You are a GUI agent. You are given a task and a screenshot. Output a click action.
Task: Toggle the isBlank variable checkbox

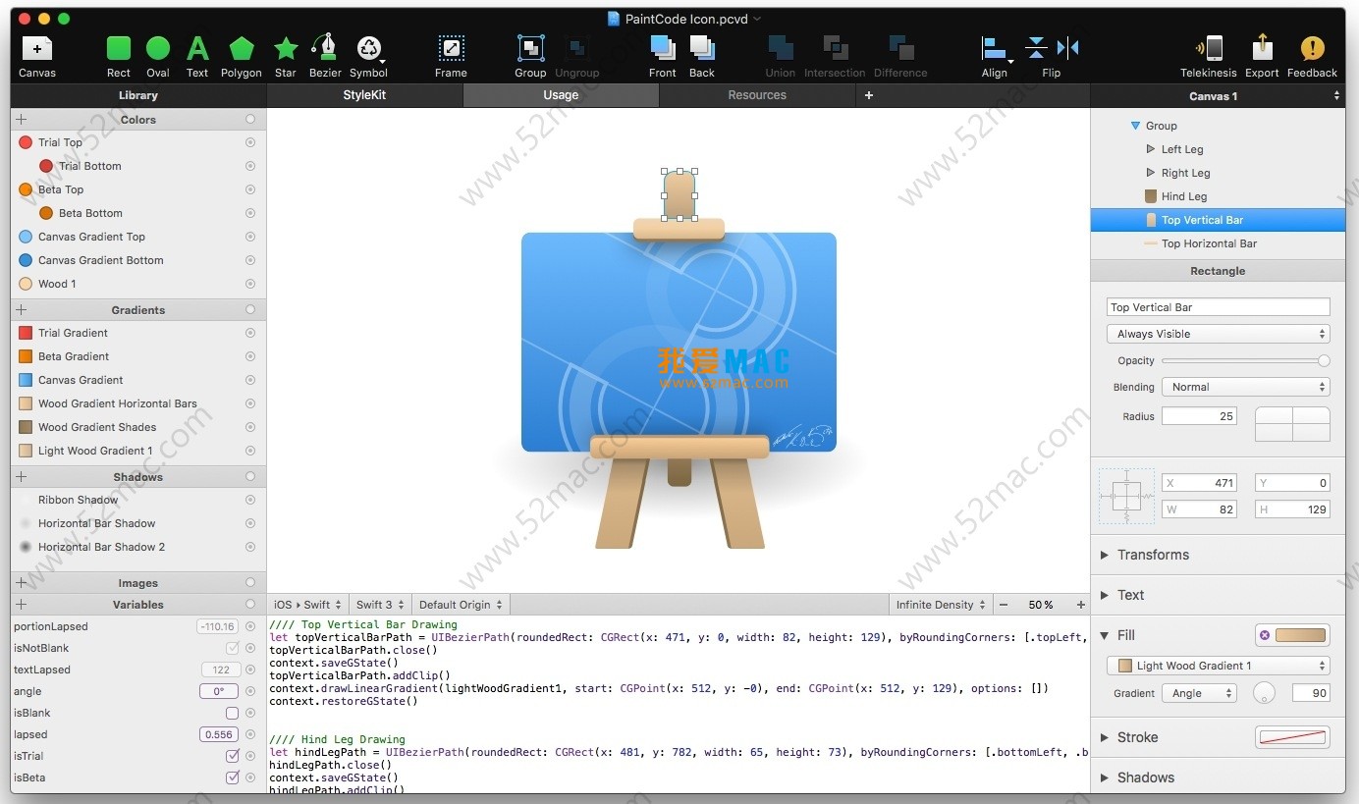(x=233, y=713)
